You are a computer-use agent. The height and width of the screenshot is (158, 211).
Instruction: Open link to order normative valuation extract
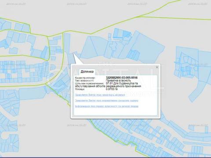(107, 101)
